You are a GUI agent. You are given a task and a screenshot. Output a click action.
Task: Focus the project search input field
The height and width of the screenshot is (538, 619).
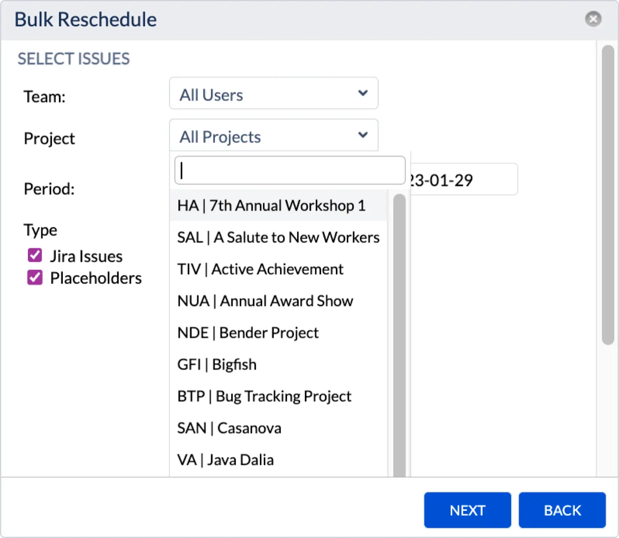(290, 171)
